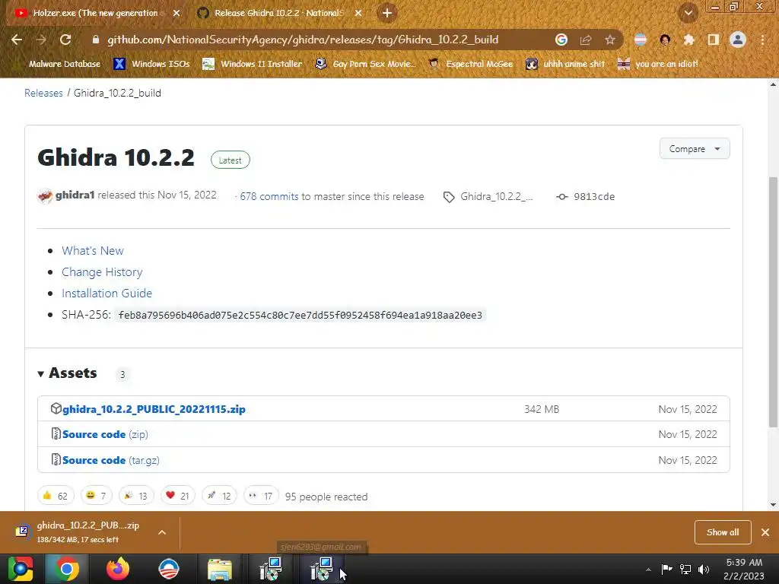Image resolution: width=779 pixels, height=584 pixels.
Task: Close the downloads bar
Action: point(765,532)
